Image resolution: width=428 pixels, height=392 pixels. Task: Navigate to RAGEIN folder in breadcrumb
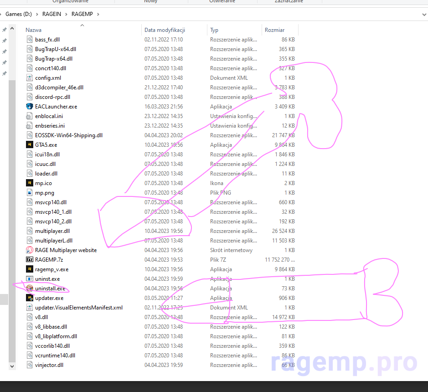pyautogui.click(x=52, y=14)
